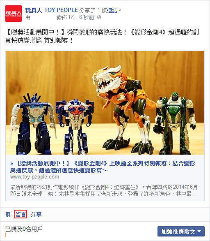Click the gray article excerpt about 絕跡重生

click(x=104, y=190)
